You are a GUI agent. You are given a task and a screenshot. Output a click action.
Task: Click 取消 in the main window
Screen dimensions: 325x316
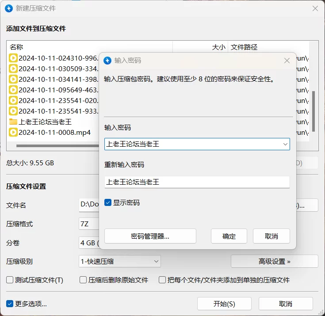tap(286, 304)
